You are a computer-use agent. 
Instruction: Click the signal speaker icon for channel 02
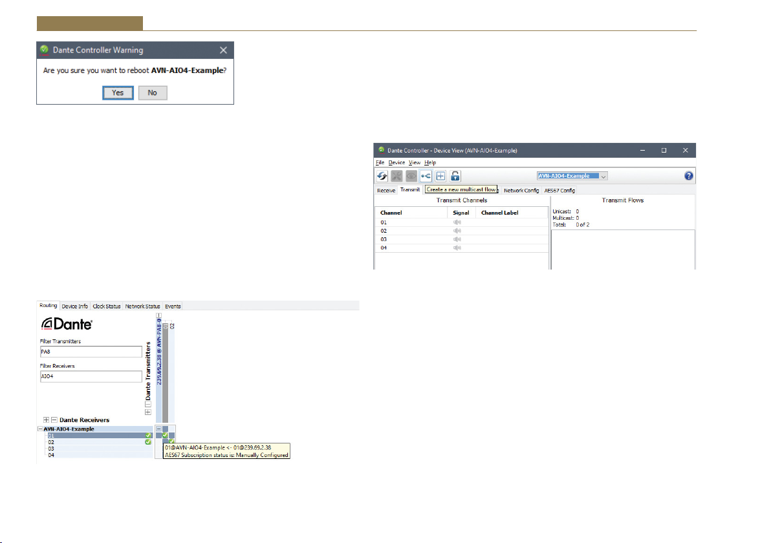coord(457,231)
